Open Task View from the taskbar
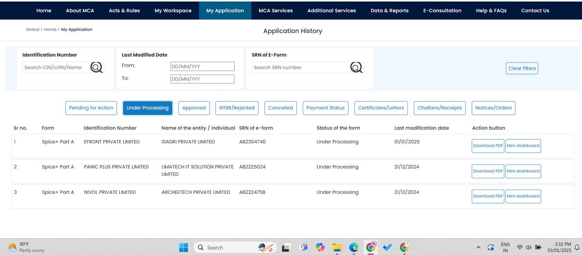Viewport: 582px width, 255px height. [x=286, y=247]
